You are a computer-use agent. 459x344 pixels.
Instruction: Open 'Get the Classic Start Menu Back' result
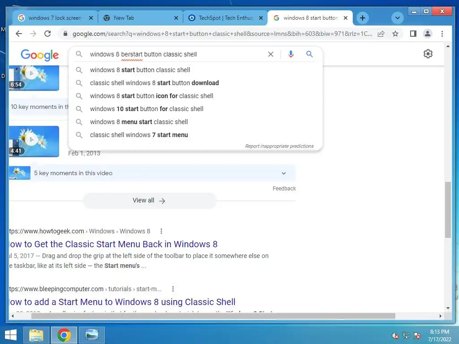[113, 244]
